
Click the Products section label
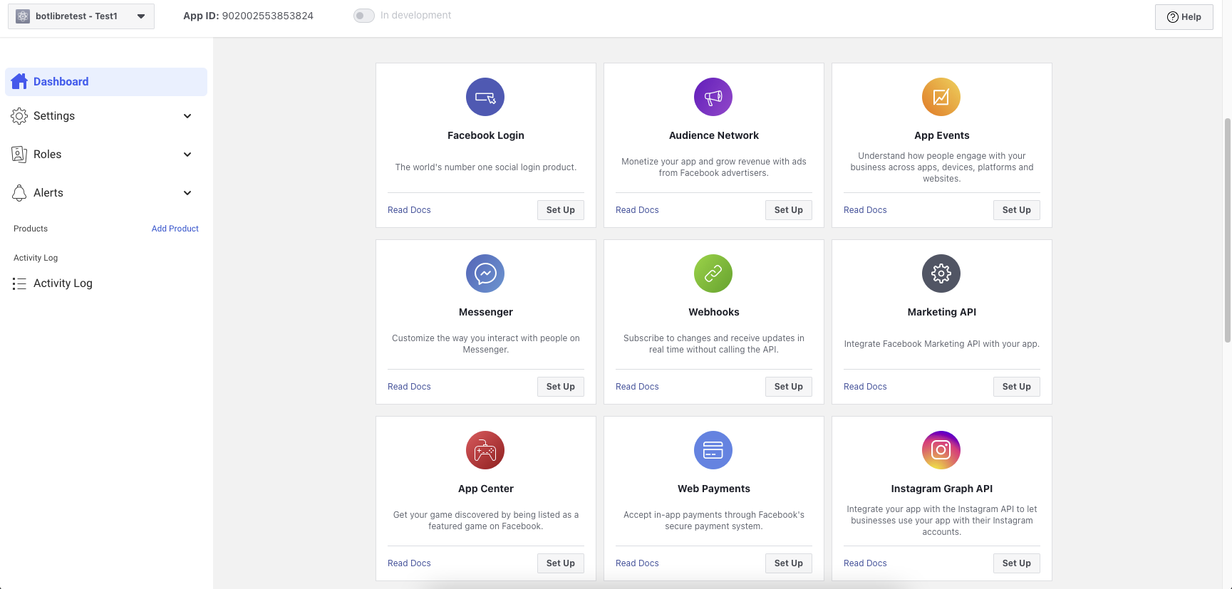(x=31, y=229)
